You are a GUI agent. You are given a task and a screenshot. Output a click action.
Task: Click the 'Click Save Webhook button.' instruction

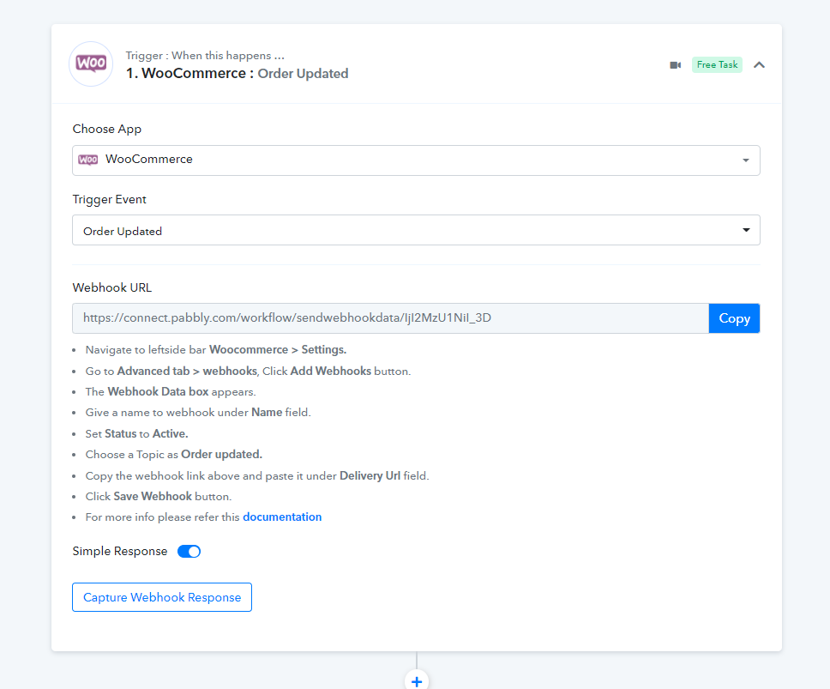[159, 496]
